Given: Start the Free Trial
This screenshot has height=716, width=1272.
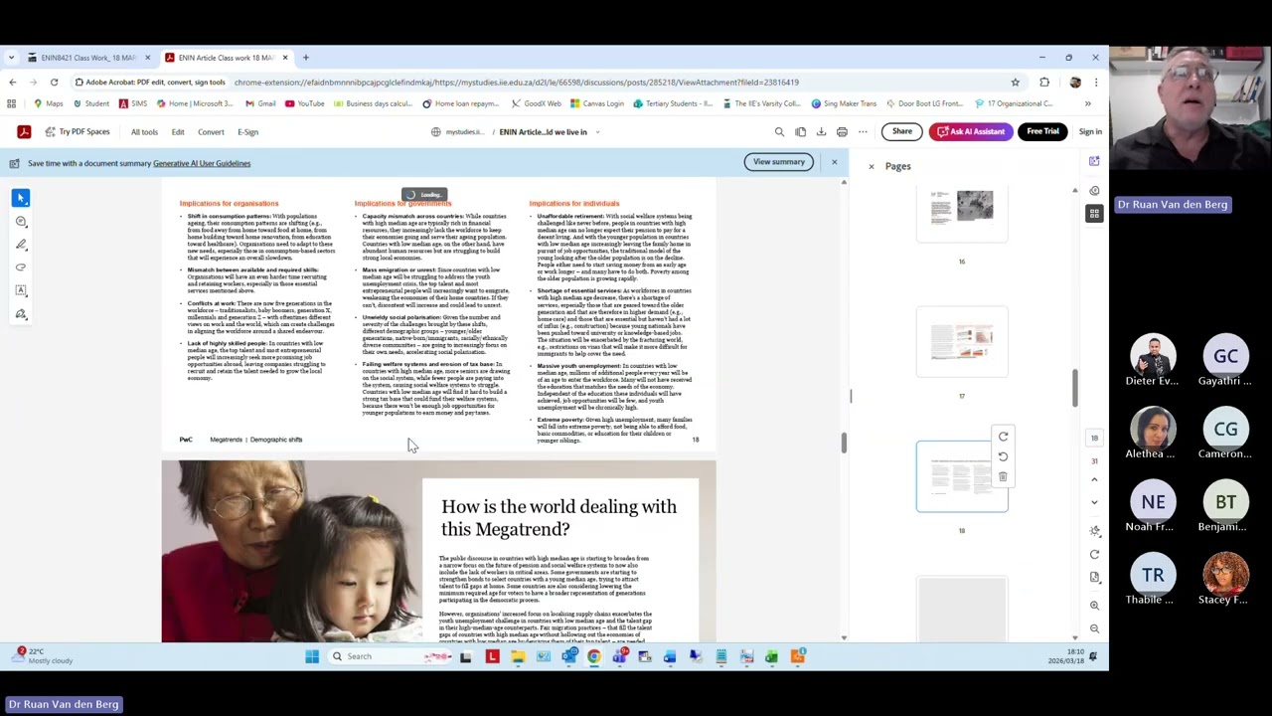Looking at the screenshot, I should [1042, 131].
